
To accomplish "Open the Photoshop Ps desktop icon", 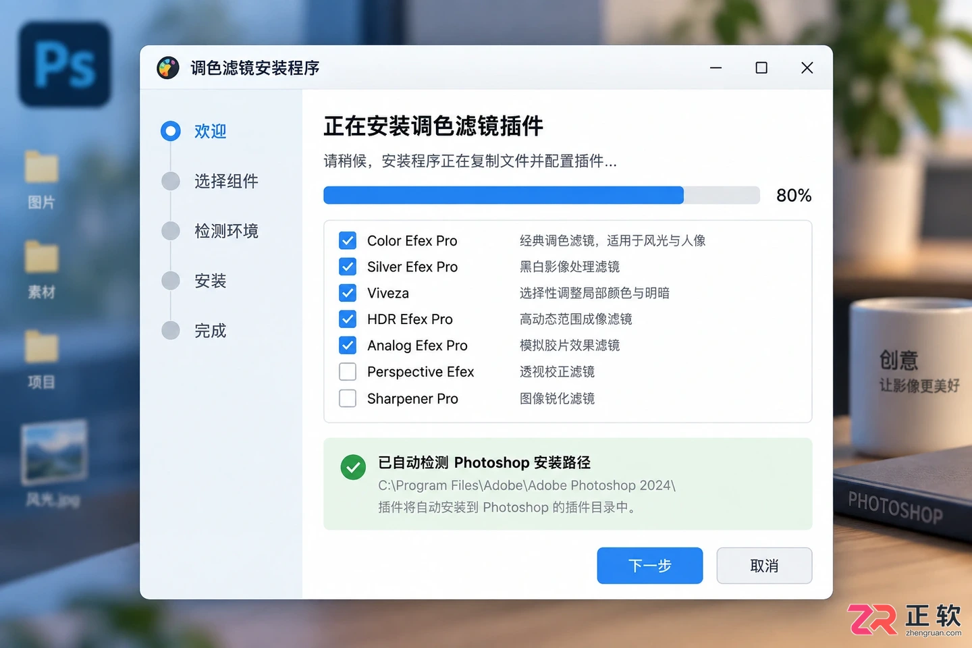I will pos(65,64).
